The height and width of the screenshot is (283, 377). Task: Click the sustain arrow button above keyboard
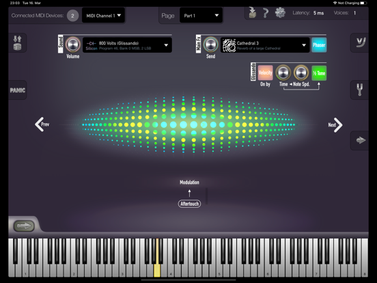pos(24,226)
